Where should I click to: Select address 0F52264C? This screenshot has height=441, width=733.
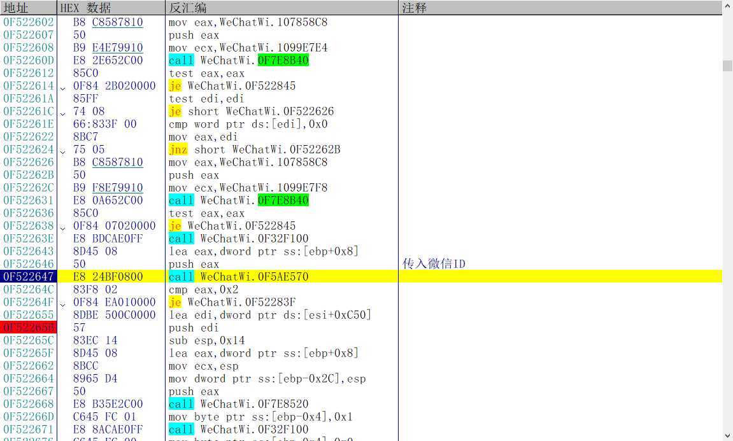point(29,290)
